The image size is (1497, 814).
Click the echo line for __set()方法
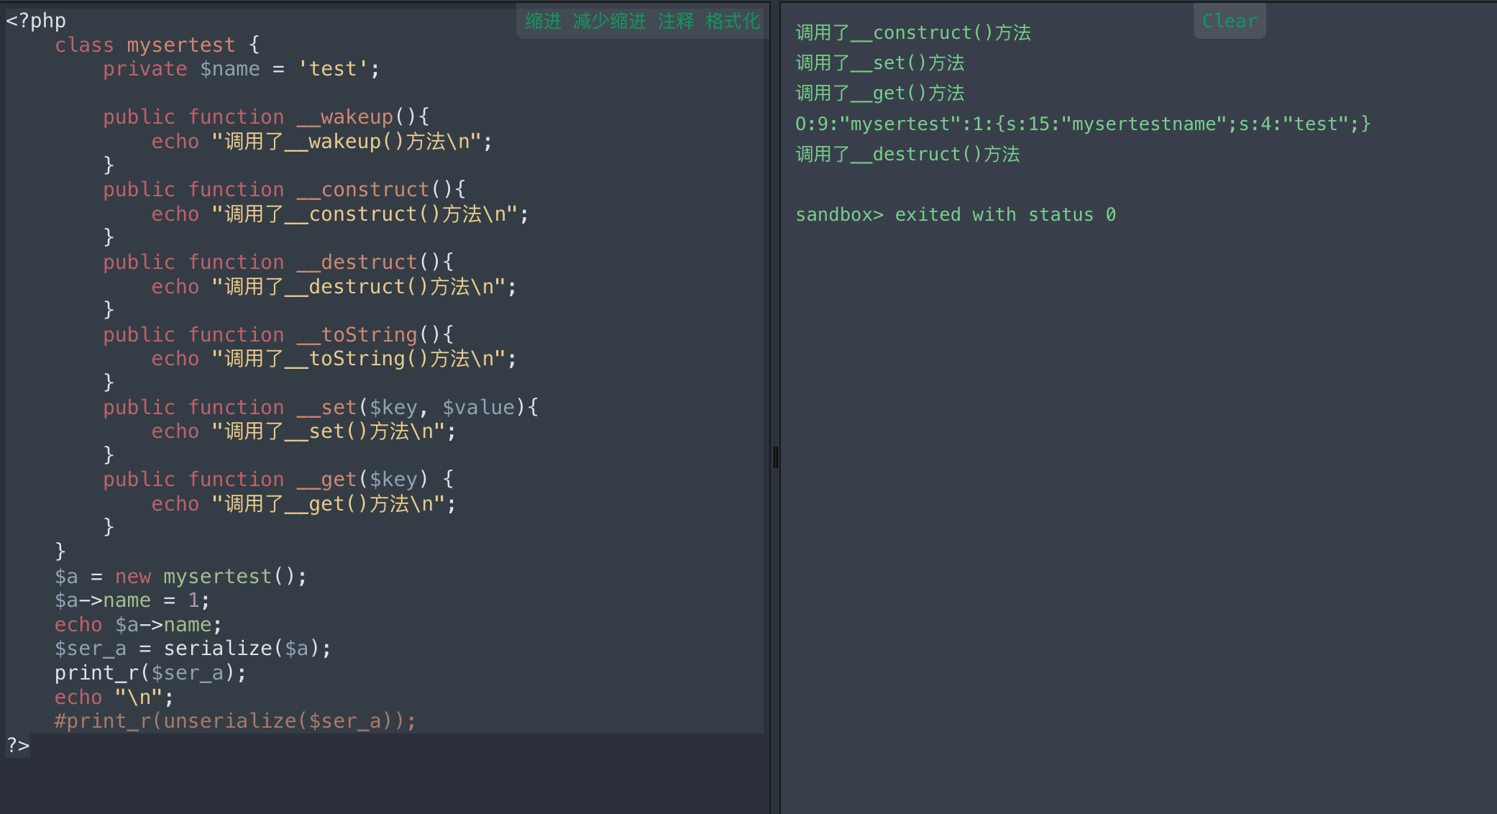[303, 431]
